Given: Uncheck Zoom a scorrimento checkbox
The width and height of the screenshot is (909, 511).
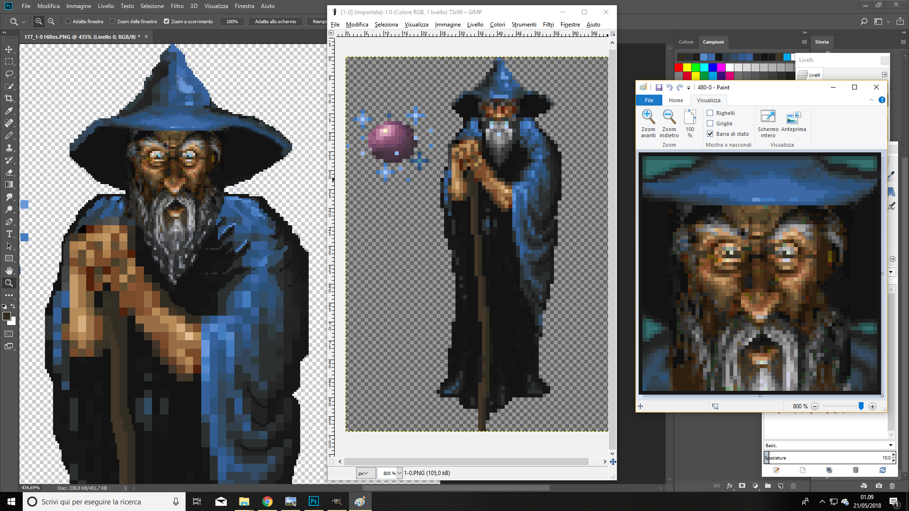Looking at the screenshot, I should [x=166, y=21].
